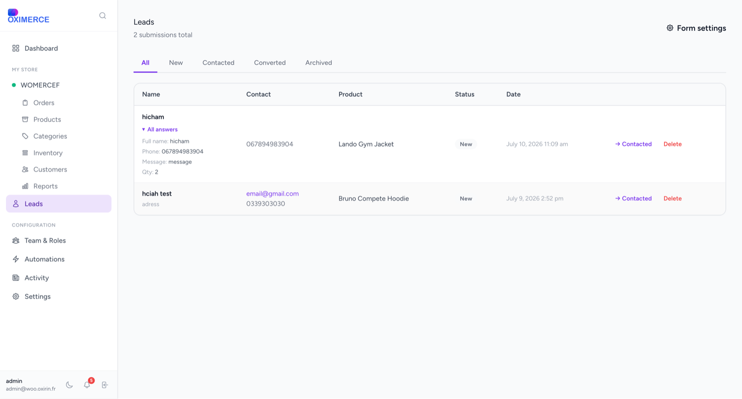Click Lando Gym Jacket product cell

(366, 144)
